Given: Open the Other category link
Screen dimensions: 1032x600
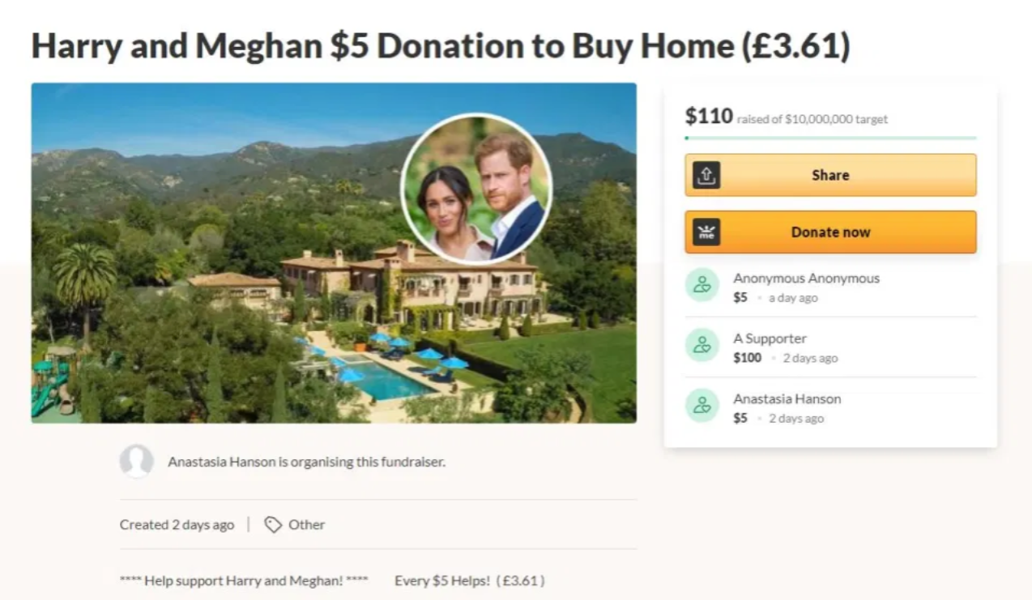Looking at the screenshot, I should (306, 525).
